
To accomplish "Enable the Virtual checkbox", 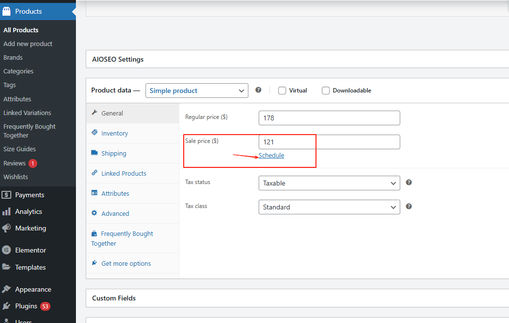I will tap(282, 91).
